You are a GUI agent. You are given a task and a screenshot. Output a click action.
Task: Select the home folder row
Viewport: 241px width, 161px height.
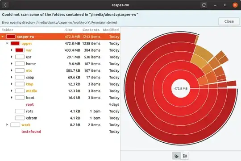60,64
